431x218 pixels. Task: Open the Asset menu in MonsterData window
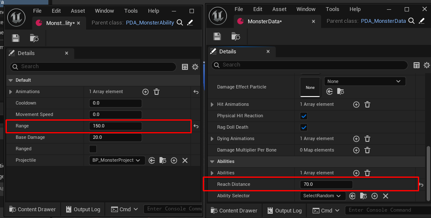tap(280, 9)
